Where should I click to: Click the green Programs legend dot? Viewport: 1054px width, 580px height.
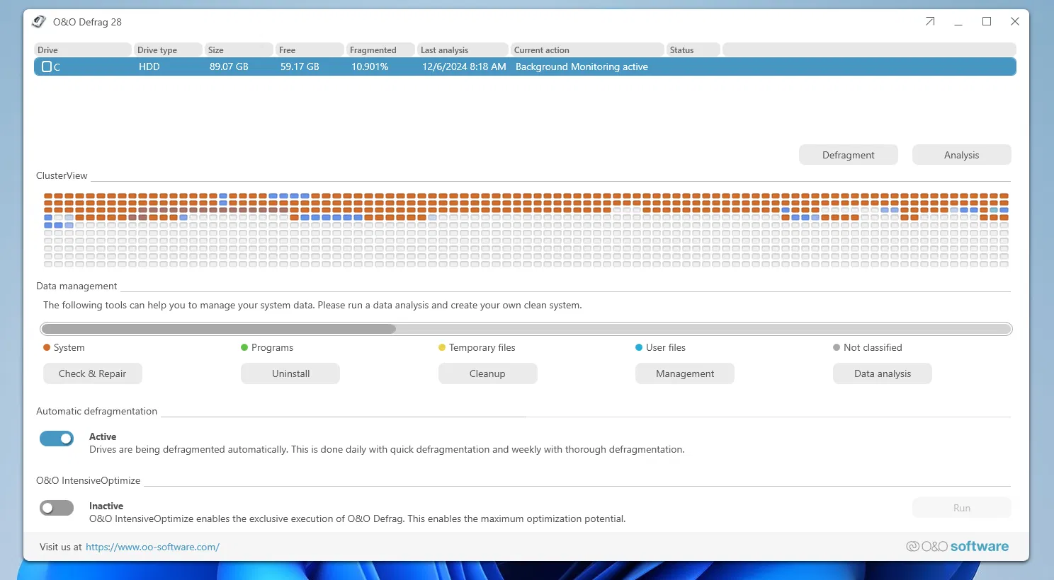244,347
